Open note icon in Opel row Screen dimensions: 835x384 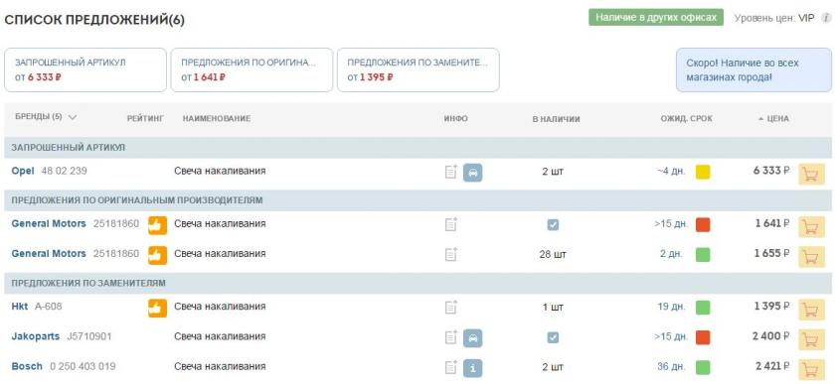[x=451, y=172]
